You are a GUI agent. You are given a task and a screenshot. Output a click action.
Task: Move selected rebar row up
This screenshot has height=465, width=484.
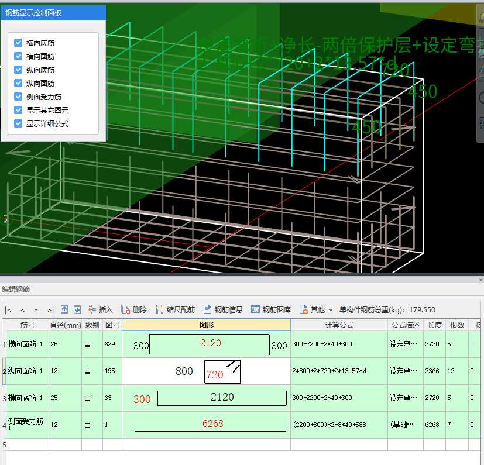(64, 309)
